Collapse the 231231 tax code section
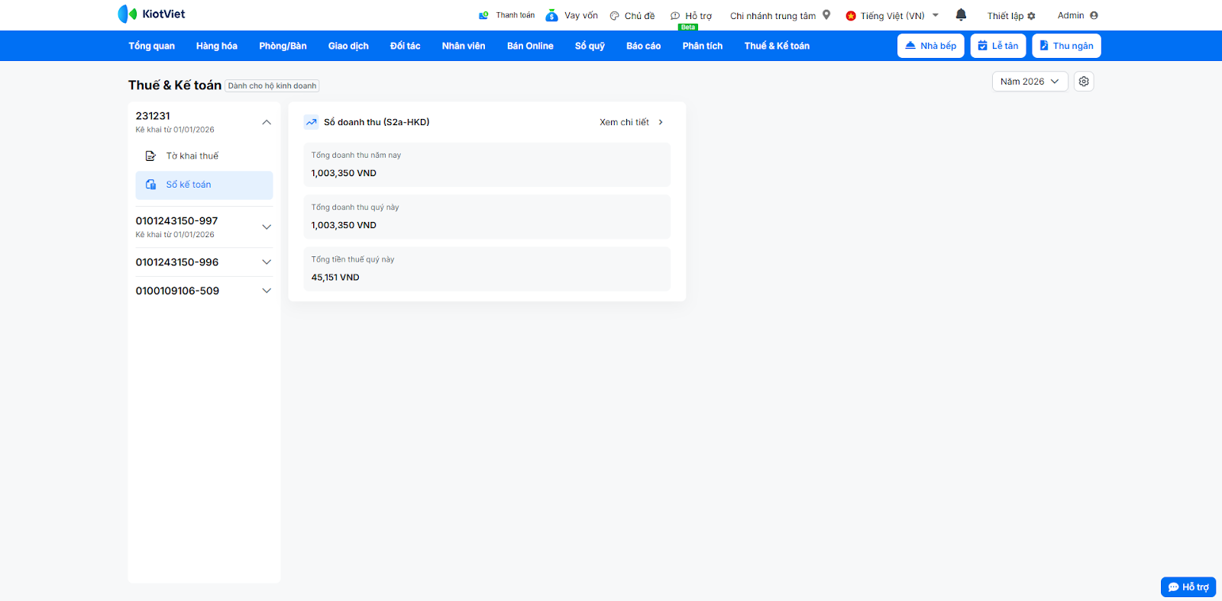 pyautogui.click(x=267, y=122)
